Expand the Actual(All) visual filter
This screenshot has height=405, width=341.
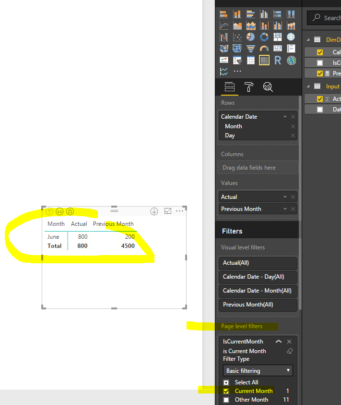click(258, 263)
